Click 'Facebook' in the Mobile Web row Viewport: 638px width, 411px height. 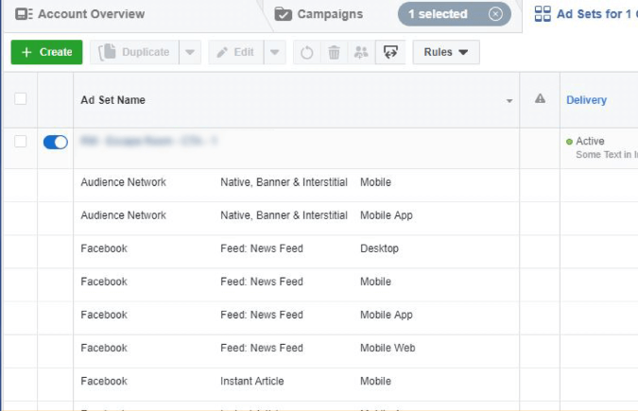[104, 348]
